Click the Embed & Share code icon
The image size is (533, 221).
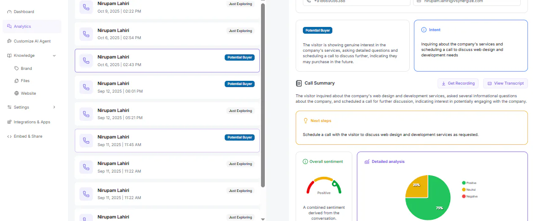click(9, 136)
